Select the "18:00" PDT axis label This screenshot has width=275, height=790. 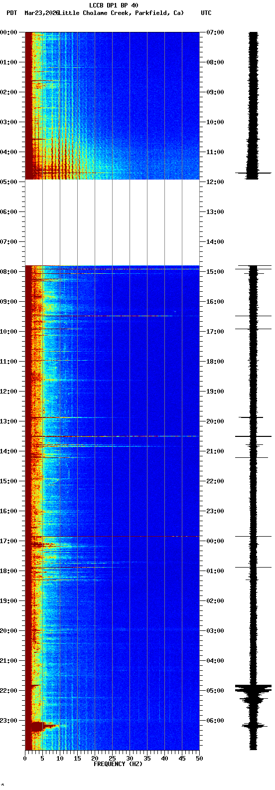8,571
